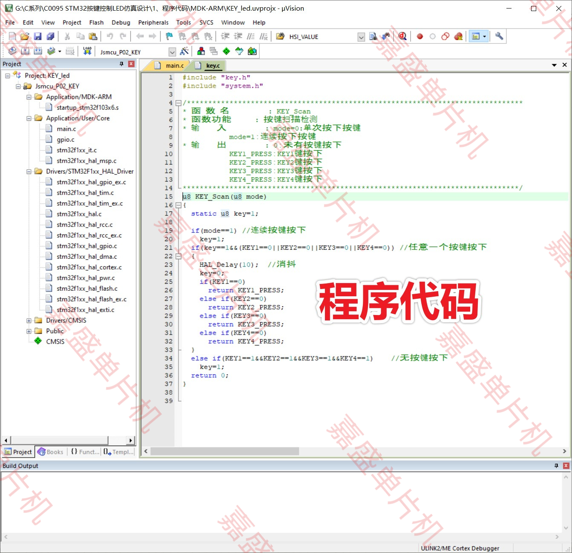Image resolution: width=572 pixels, height=553 pixels.
Task: Kill all breakpoints in program
Action: click(459, 36)
